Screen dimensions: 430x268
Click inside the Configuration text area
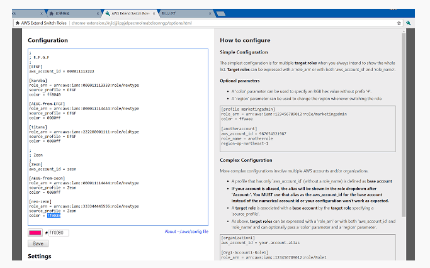coord(126,138)
